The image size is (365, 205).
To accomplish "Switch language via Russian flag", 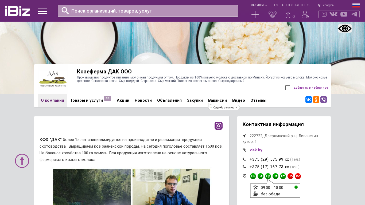I will (x=356, y=5).
